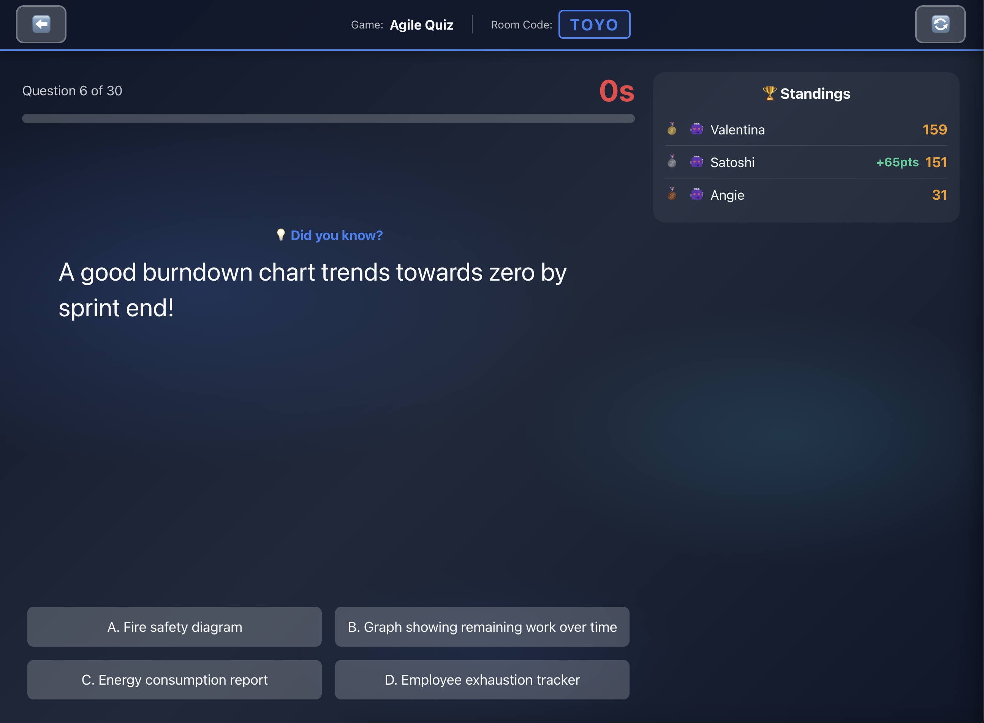The width and height of the screenshot is (984, 723).
Task: Click the player name Angie
Action: (x=727, y=195)
